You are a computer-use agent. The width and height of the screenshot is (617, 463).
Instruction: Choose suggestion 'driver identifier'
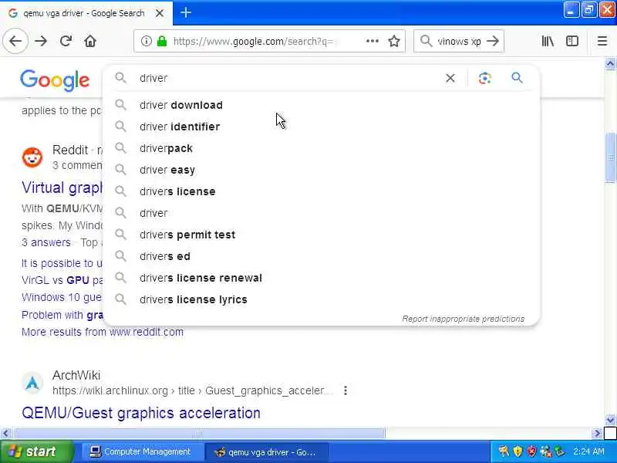321,127
